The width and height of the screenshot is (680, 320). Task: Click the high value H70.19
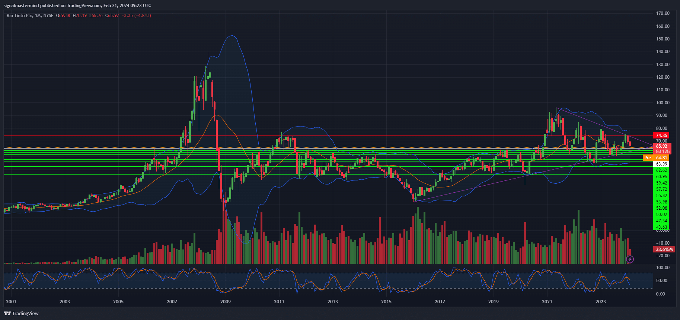(x=80, y=16)
